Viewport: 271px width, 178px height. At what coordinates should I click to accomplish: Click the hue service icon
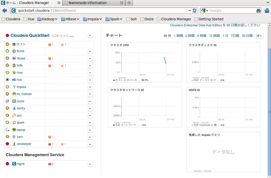(x=14, y=80)
